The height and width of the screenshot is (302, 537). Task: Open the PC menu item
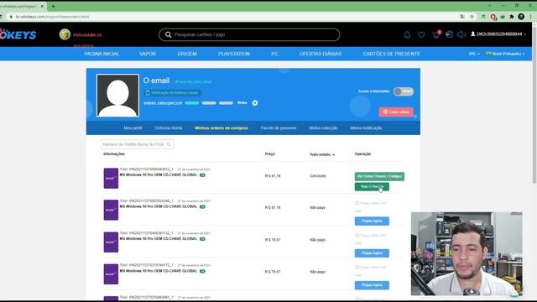click(x=274, y=54)
